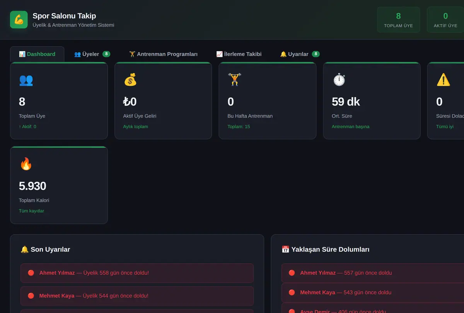The width and height of the screenshot is (464, 313).
Task: Click the subtitle Üyelik & Antrenman Yönetim Sistemi
Action: pyautogui.click(x=73, y=25)
